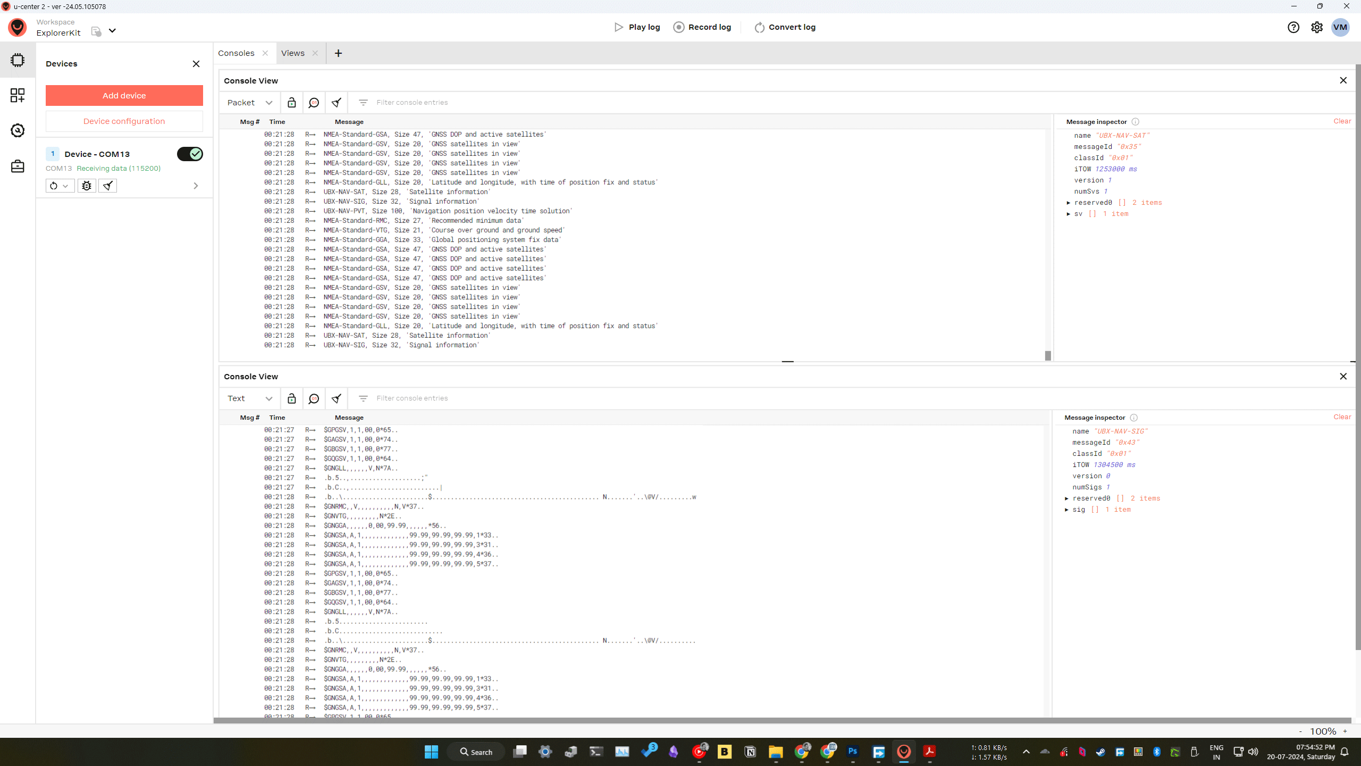Click Play log
Image resolution: width=1361 pixels, height=766 pixels.
click(637, 27)
